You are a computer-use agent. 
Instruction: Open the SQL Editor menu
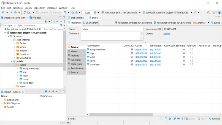(x=39, y=8)
